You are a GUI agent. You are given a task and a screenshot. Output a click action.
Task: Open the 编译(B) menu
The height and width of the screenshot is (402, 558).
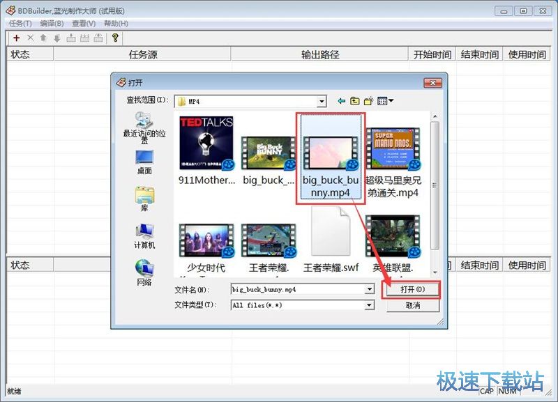coord(52,23)
